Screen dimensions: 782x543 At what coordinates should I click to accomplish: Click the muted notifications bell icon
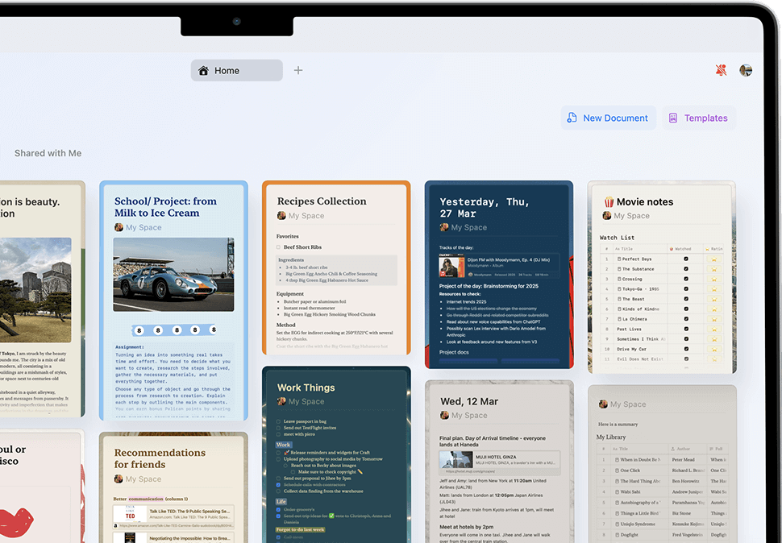(x=720, y=70)
